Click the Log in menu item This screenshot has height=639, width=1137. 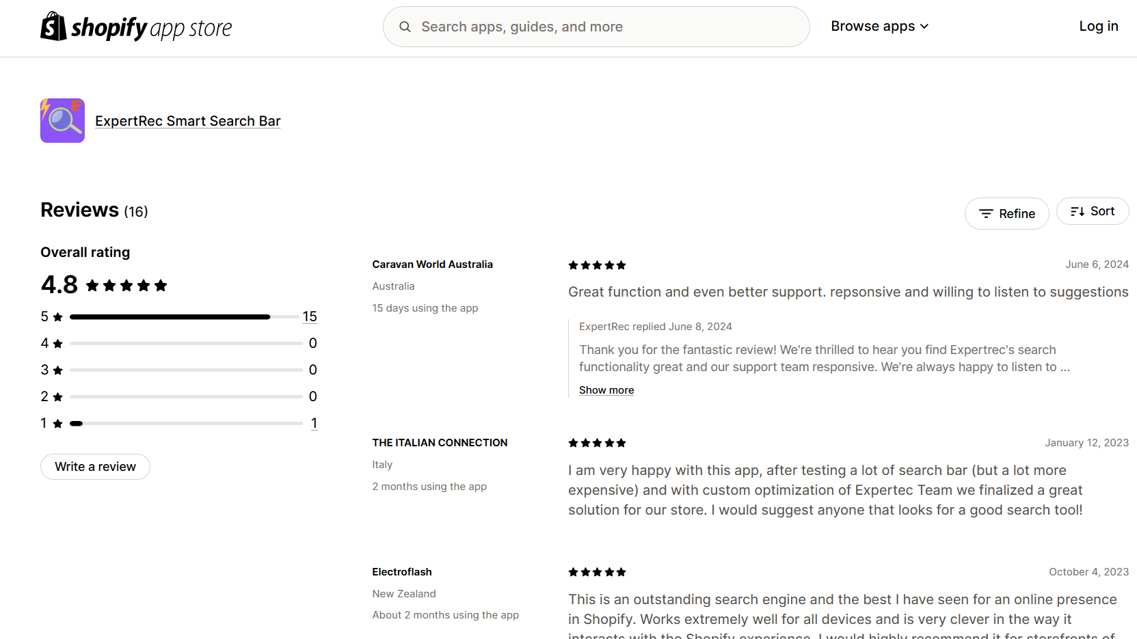coord(1098,26)
